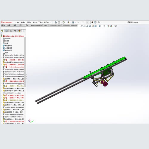Select the 上视基准面 top plane item

[8, 48]
